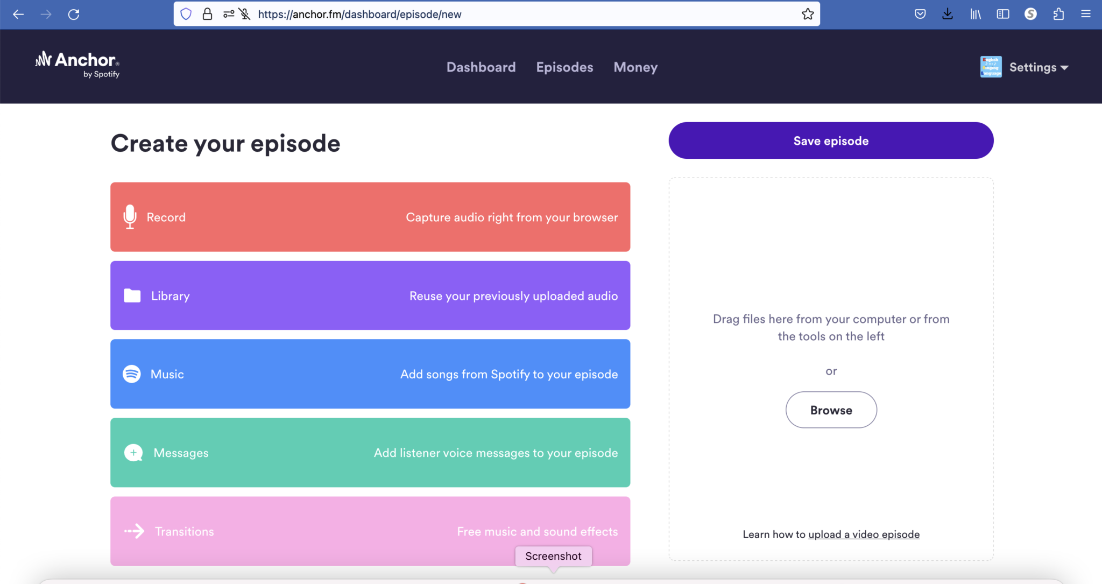
Task: Click the Save episode button
Action: [830, 140]
